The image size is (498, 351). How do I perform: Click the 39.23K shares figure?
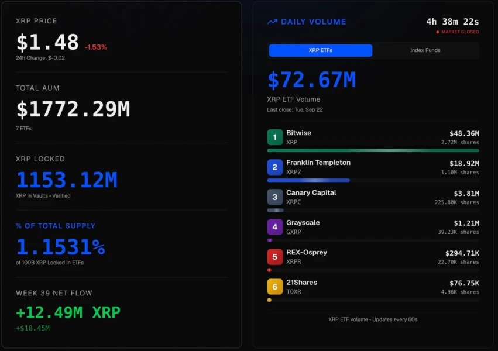click(x=458, y=232)
